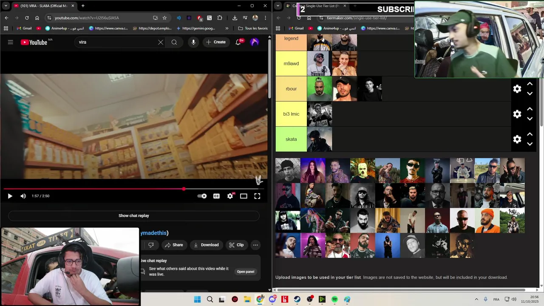544x306 pixels.
Task: Open Chrome extensions puzzle icon
Action: tap(220, 18)
